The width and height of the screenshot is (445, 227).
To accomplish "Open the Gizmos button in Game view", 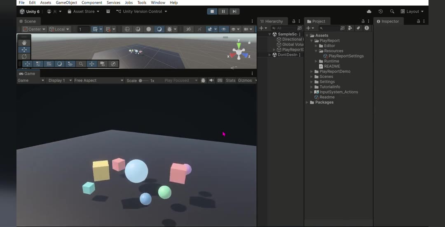I will [245, 81].
